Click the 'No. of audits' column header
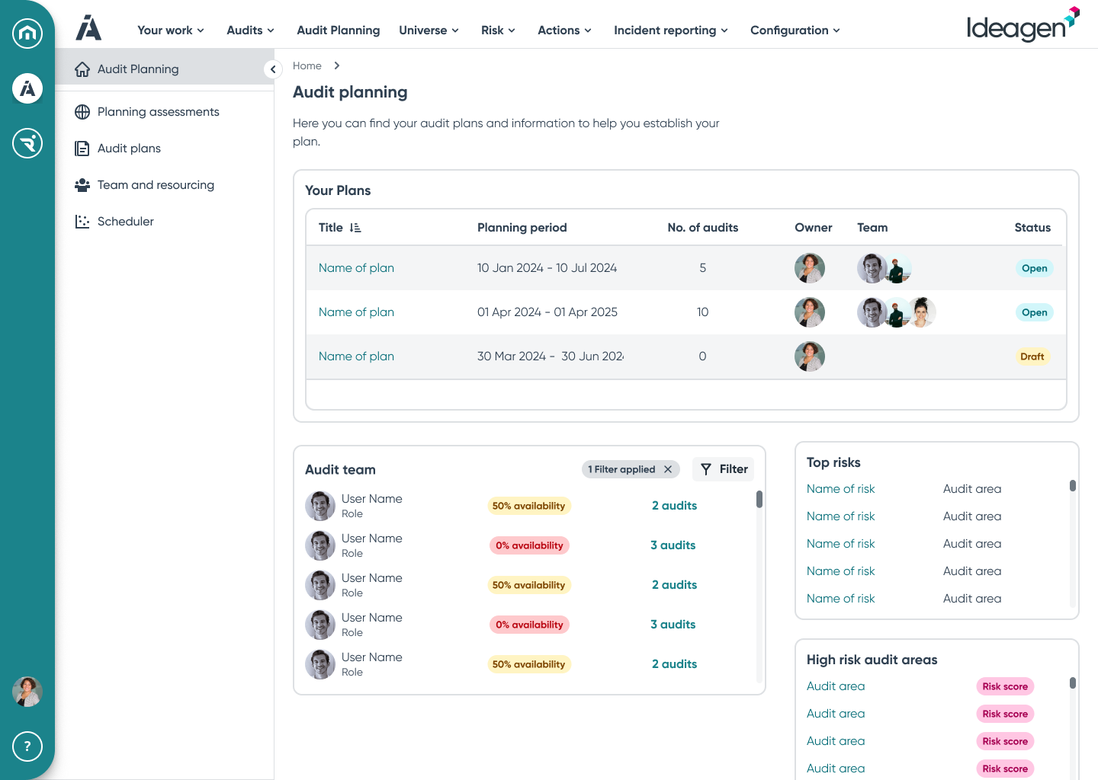This screenshot has height=780, width=1098. click(703, 228)
